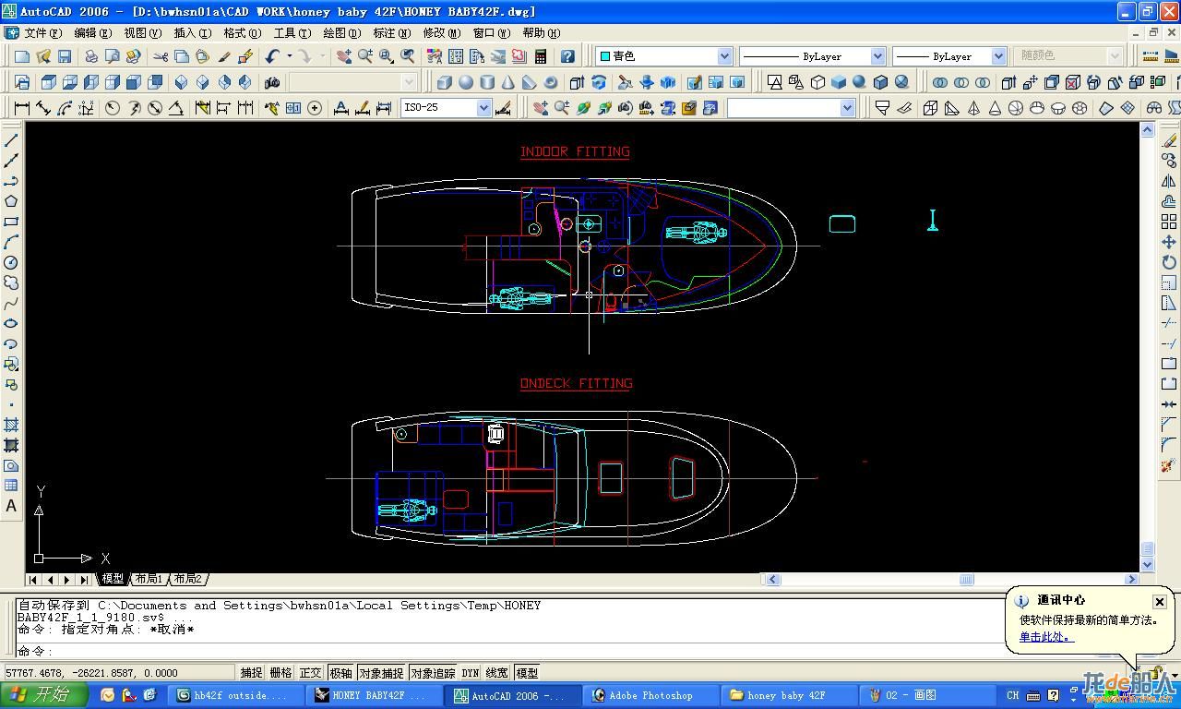Open the QuickCalc calculator icon
The height and width of the screenshot is (709, 1181).
[541, 56]
